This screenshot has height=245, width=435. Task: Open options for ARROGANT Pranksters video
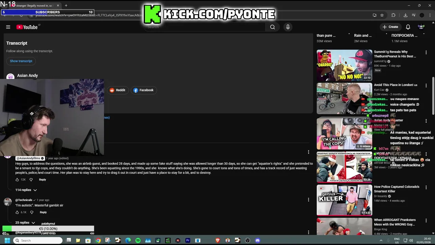click(x=426, y=221)
